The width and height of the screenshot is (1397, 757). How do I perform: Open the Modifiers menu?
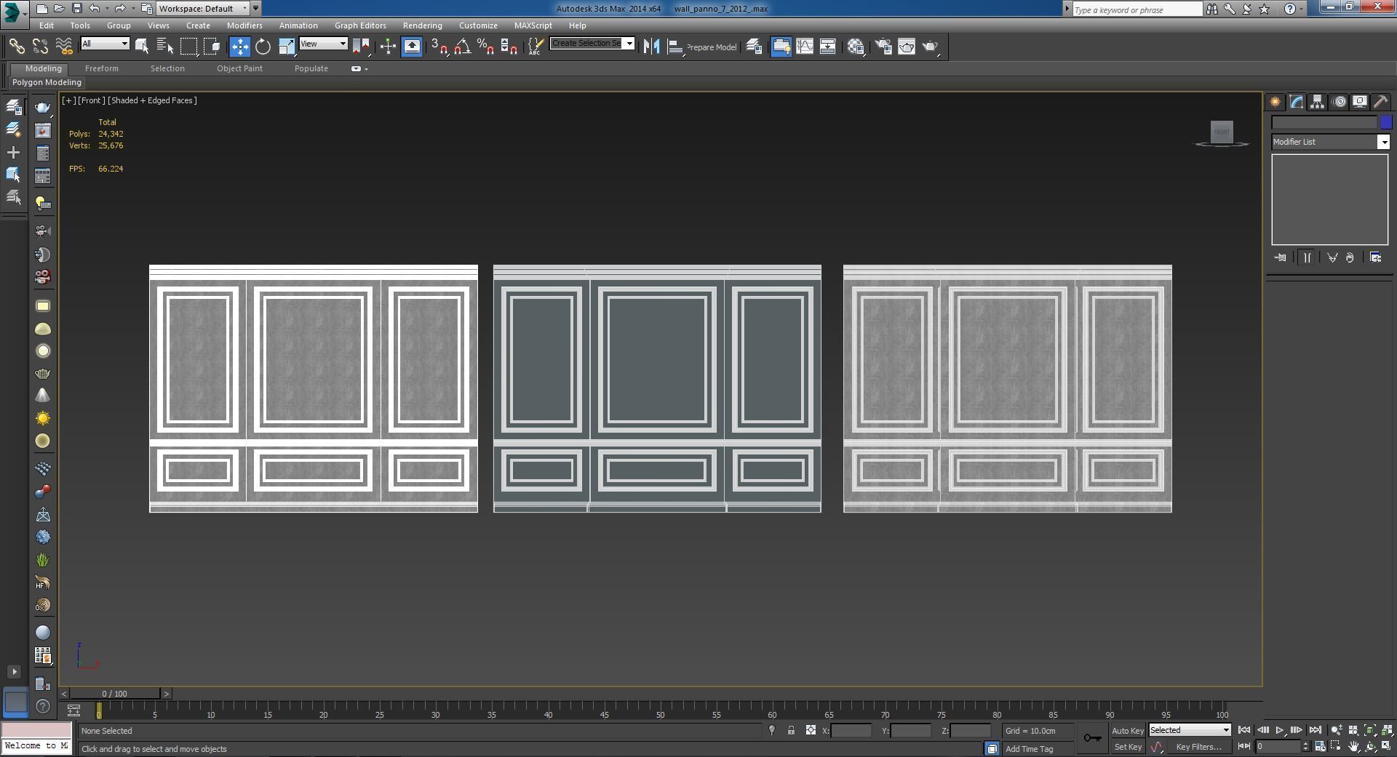(244, 25)
